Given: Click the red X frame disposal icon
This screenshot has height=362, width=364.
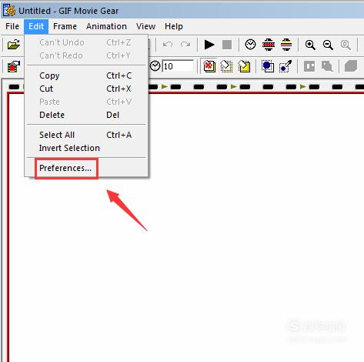Looking at the screenshot, I should pyautogui.click(x=209, y=66).
